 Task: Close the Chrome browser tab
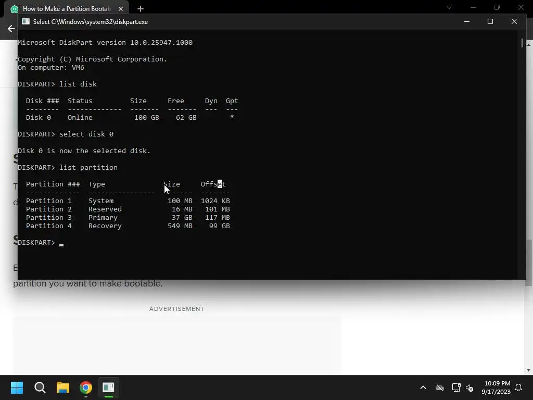[121, 9]
